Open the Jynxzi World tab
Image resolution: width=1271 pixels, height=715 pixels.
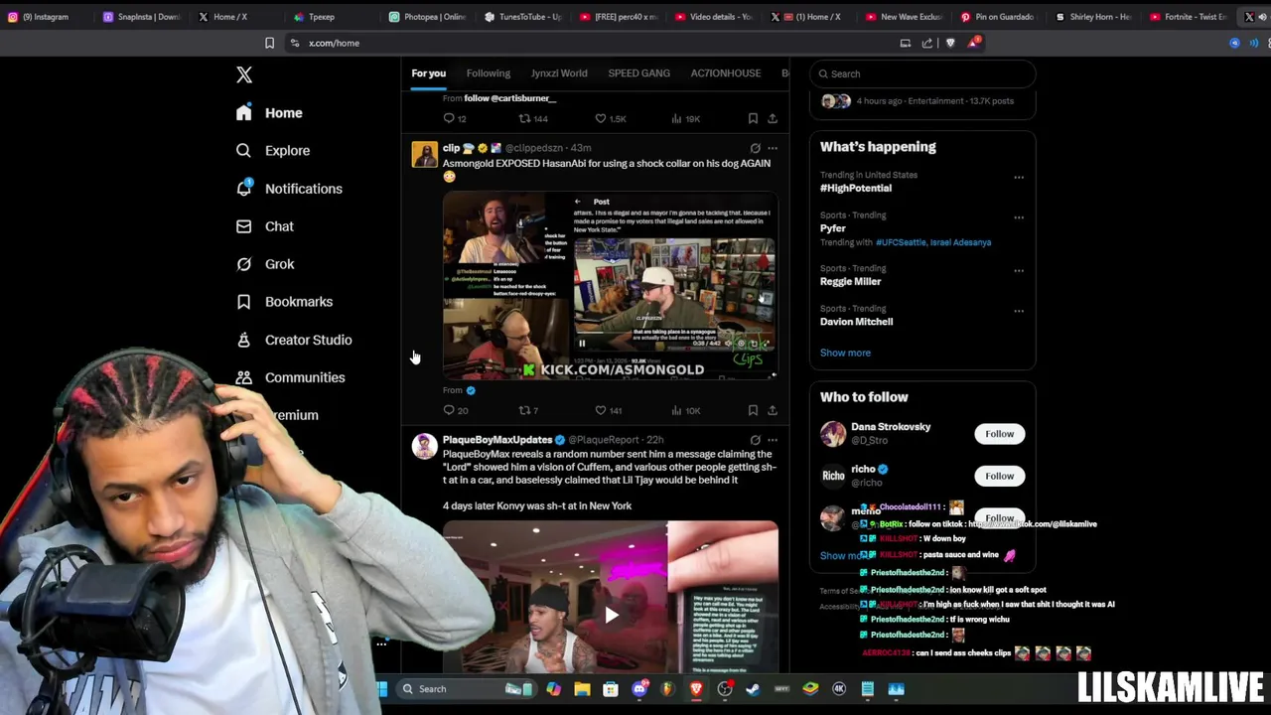pyautogui.click(x=559, y=73)
